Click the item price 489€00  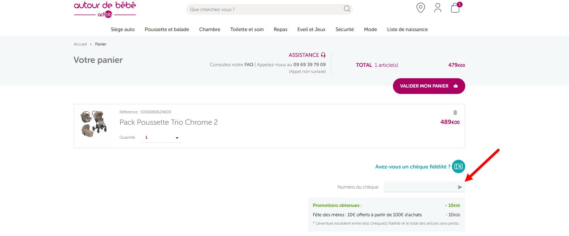(450, 122)
